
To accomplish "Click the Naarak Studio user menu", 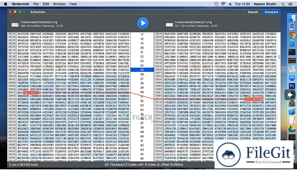I will pyautogui.click(x=265, y=4).
